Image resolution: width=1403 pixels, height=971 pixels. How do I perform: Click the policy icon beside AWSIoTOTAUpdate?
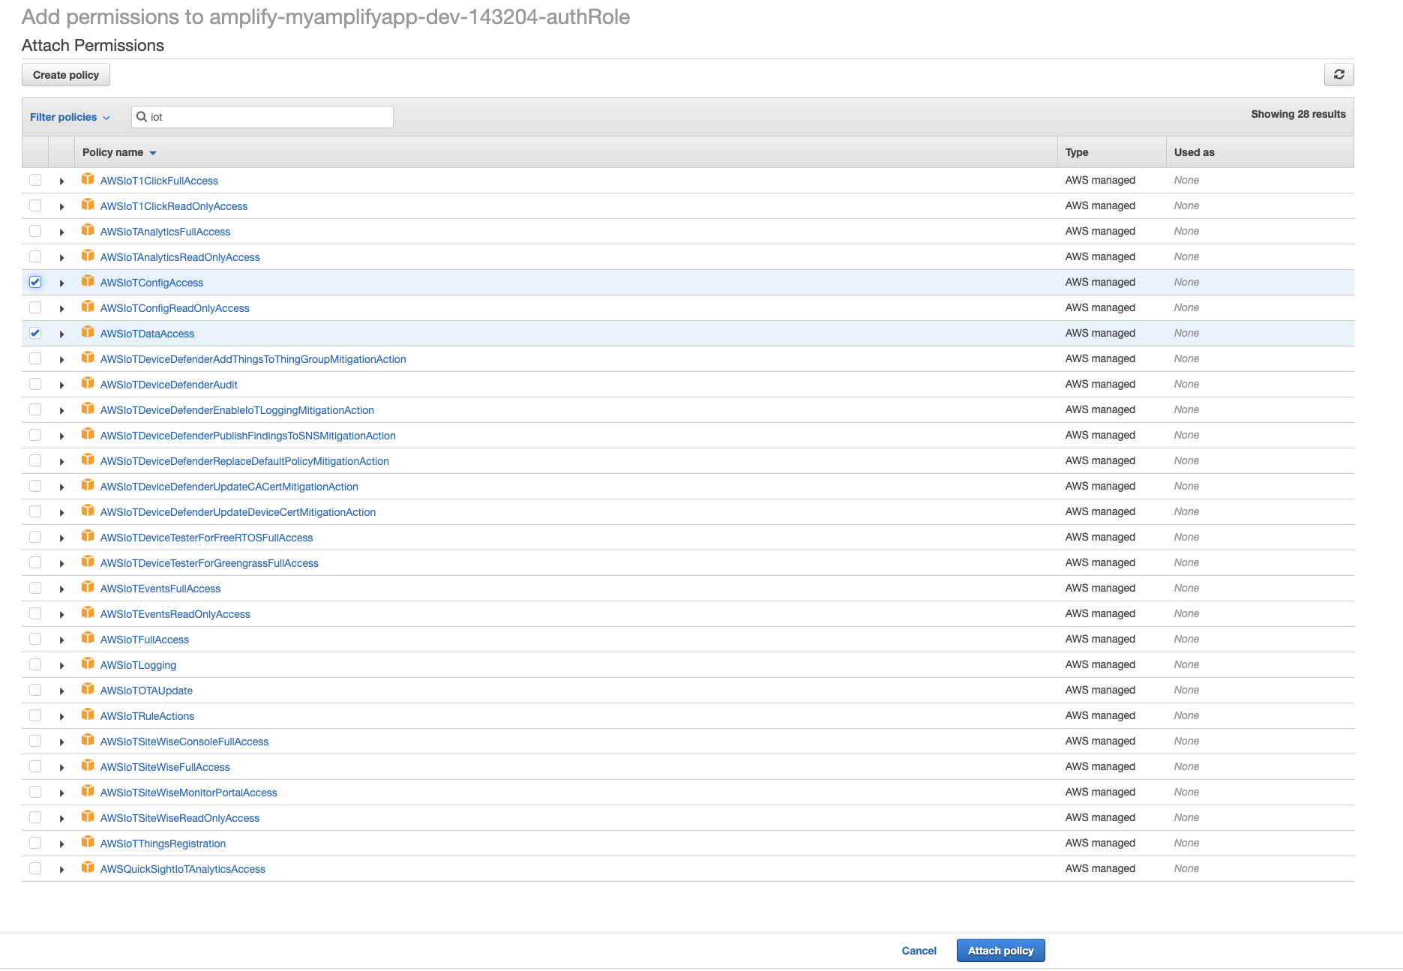(88, 689)
